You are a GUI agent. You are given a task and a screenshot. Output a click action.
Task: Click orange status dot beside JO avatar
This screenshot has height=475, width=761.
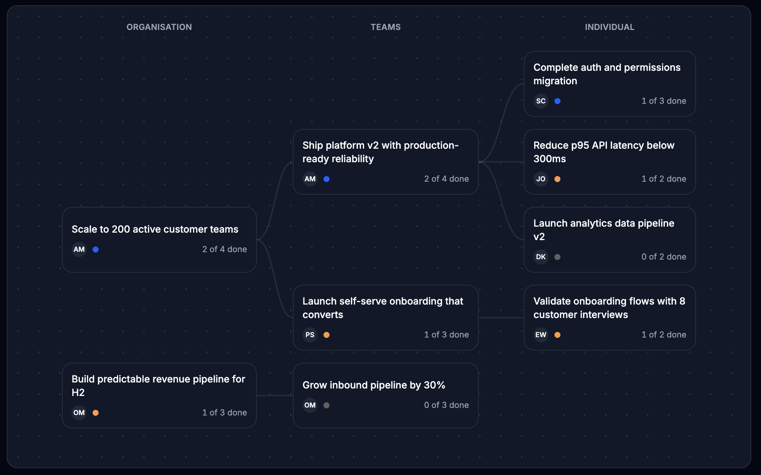(x=557, y=179)
